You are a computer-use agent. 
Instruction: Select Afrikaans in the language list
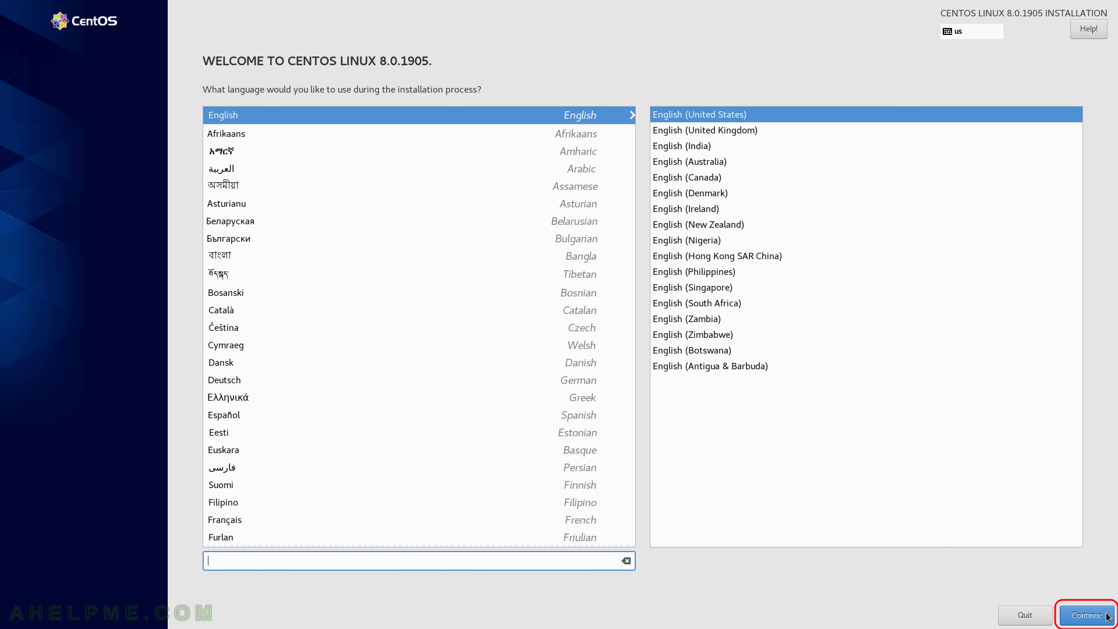point(419,134)
